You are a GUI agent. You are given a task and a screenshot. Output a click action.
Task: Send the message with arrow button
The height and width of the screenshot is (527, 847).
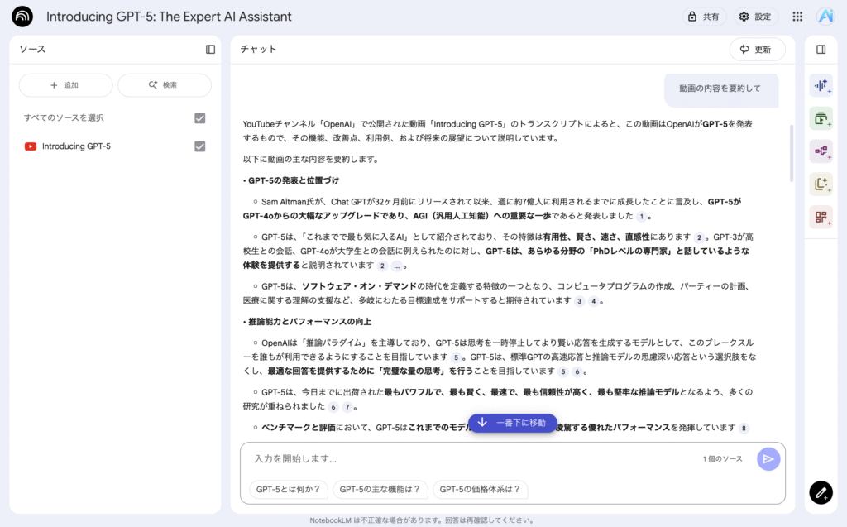click(x=768, y=459)
